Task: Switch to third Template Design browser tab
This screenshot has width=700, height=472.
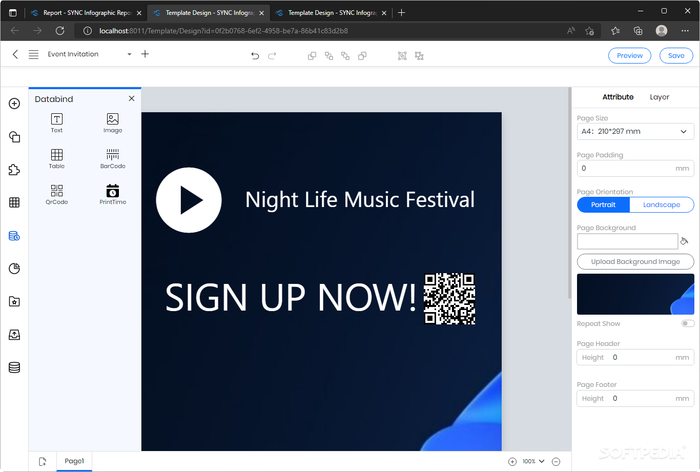Action: click(x=332, y=13)
